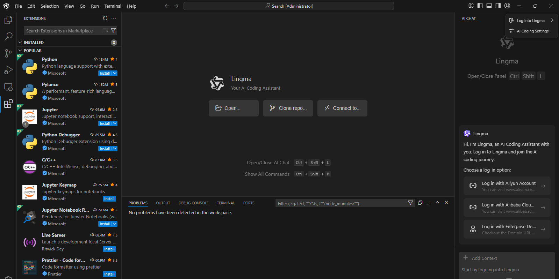Open the Explorer view in activity bar
The width and height of the screenshot is (559, 279).
point(8,20)
